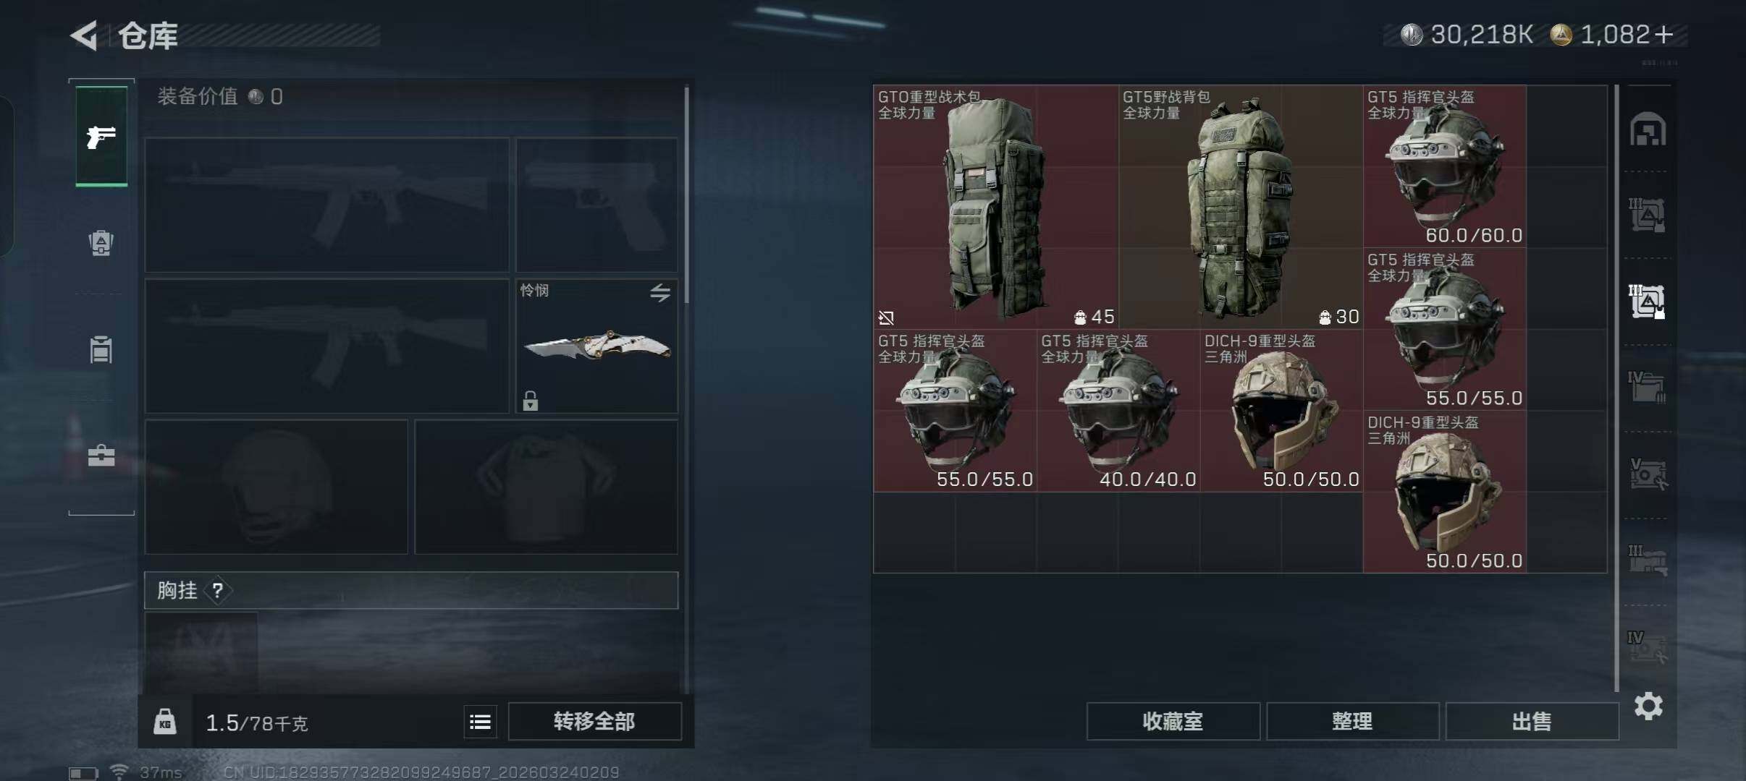The width and height of the screenshot is (1746, 781).
Task: Select the highlighted level III container tab
Action: click(1647, 302)
